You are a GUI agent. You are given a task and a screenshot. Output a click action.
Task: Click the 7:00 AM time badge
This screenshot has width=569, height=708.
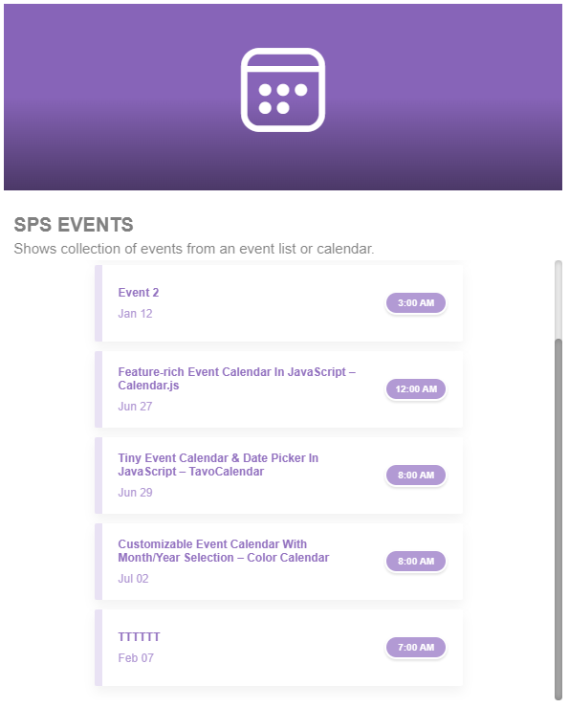pyautogui.click(x=416, y=648)
